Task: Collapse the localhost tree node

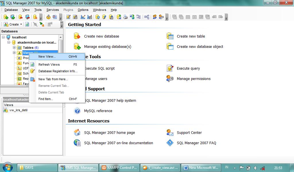Action: (x=3, y=37)
